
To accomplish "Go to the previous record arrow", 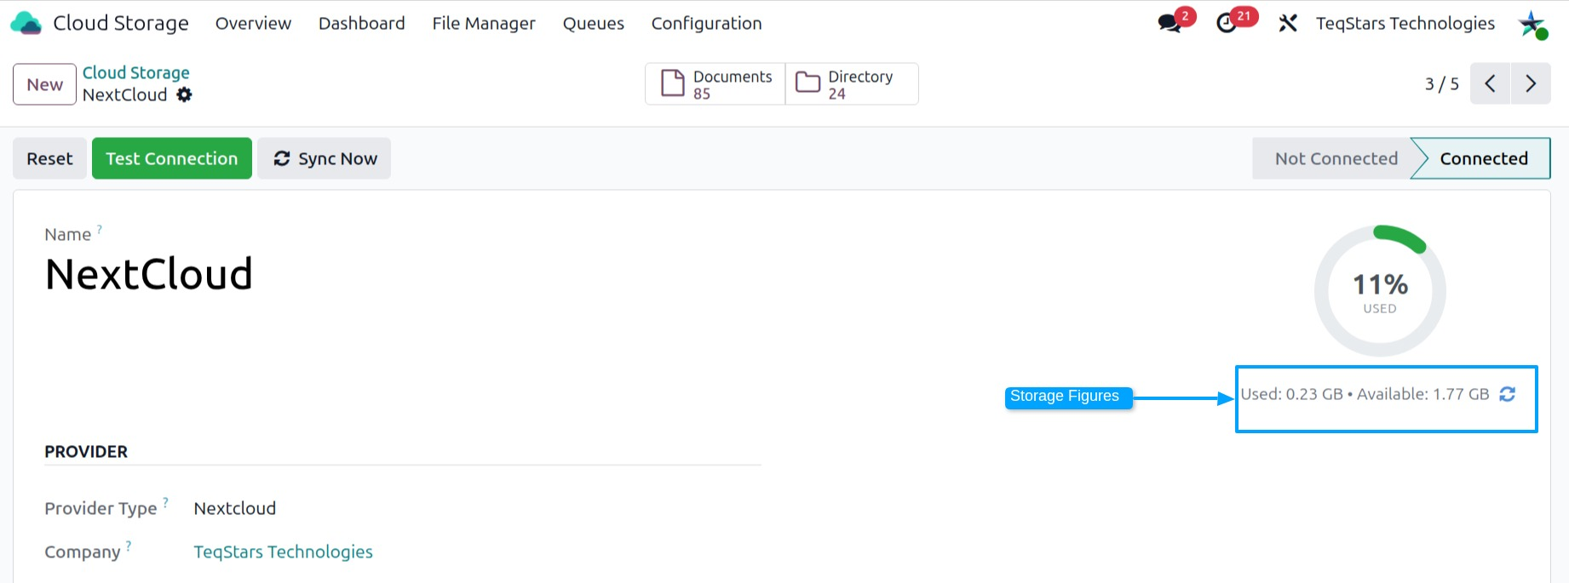I will pos(1490,83).
